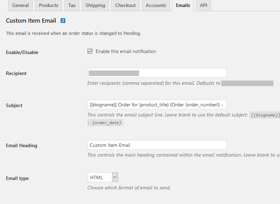280x204 pixels.
Task: Click the Email type field label
Action: pyautogui.click(x=17, y=179)
